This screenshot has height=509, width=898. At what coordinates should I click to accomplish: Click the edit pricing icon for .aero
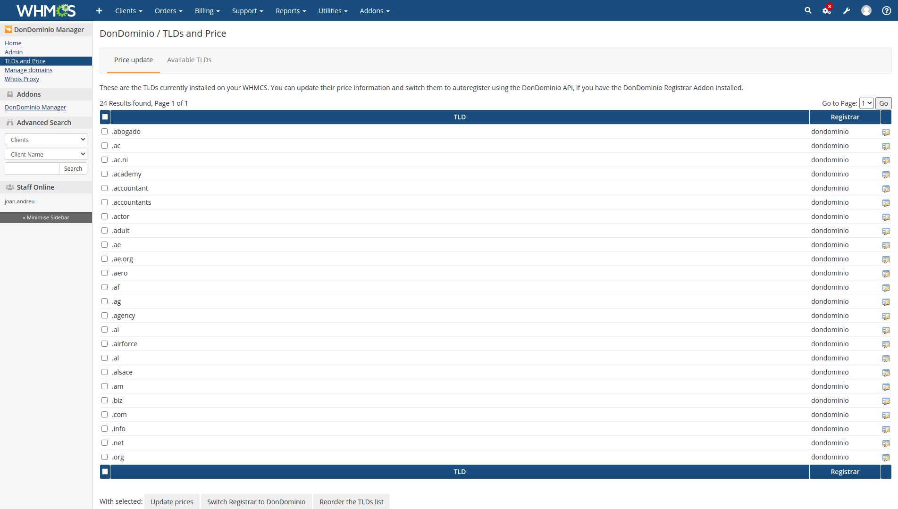(x=886, y=274)
